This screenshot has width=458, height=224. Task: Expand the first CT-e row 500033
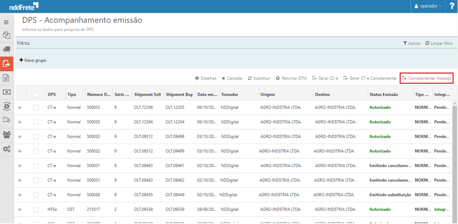click(x=19, y=107)
